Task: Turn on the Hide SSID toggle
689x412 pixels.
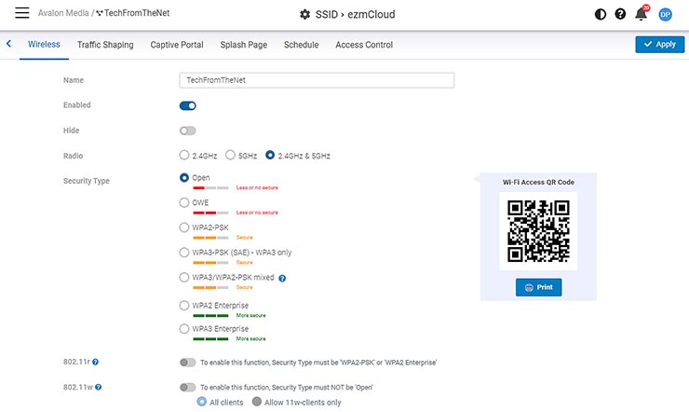Action: click(187, 131)
